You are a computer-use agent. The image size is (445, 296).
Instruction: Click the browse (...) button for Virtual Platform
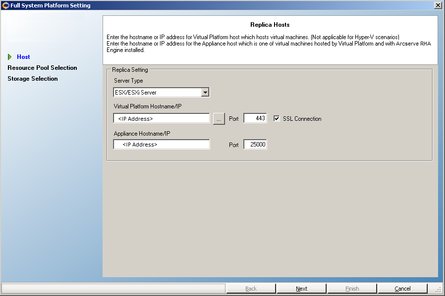219,119
